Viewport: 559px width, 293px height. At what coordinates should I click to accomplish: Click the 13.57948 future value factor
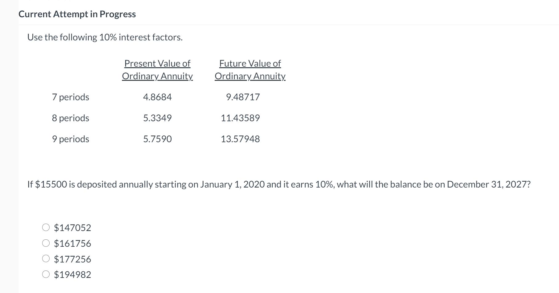click(x=240, y=139)
